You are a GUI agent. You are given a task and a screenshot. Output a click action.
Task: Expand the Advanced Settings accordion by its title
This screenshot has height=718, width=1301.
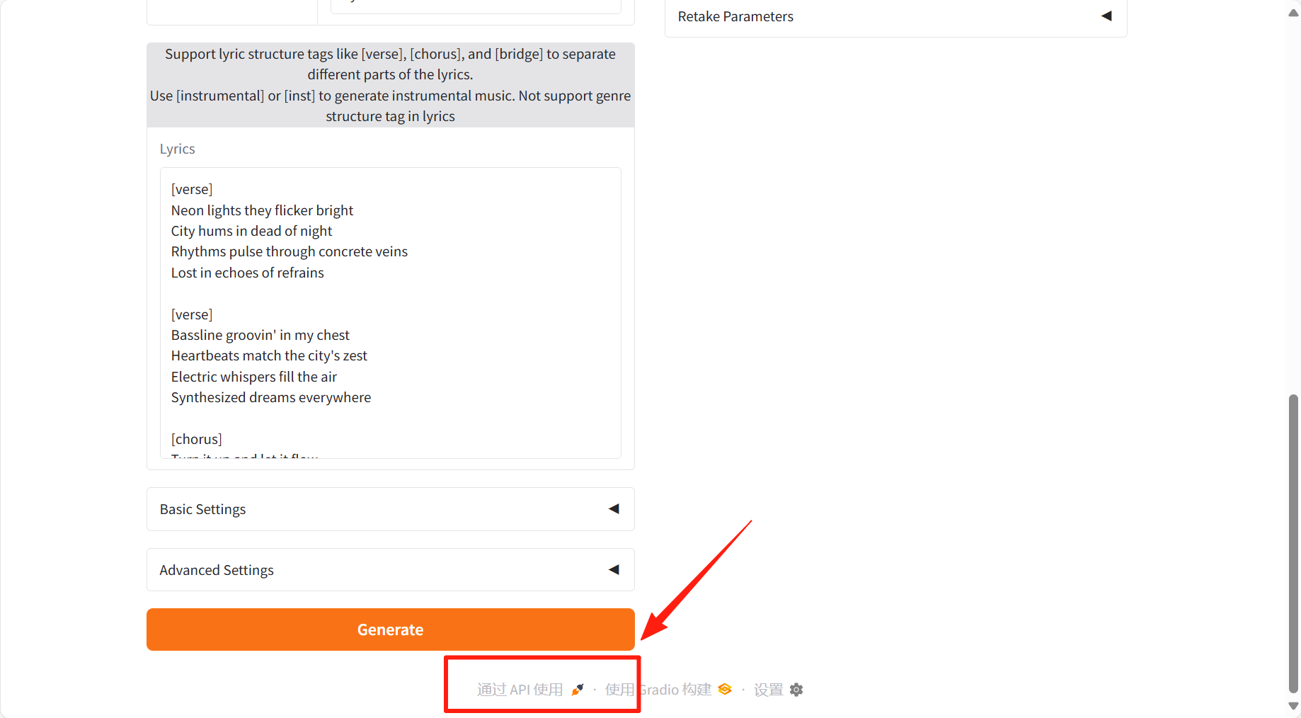pos(217,570)
